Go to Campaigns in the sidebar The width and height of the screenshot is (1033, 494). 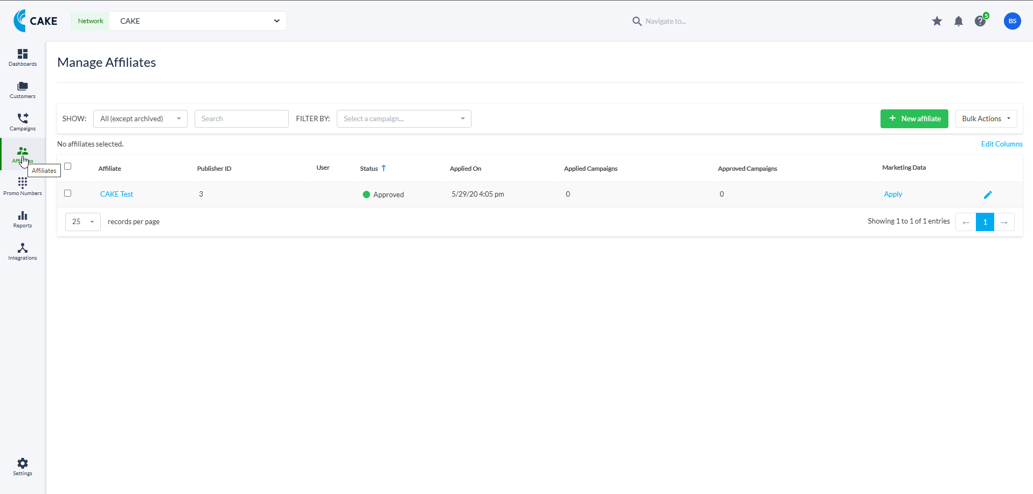pyautogui.click(x=23, y=122)
